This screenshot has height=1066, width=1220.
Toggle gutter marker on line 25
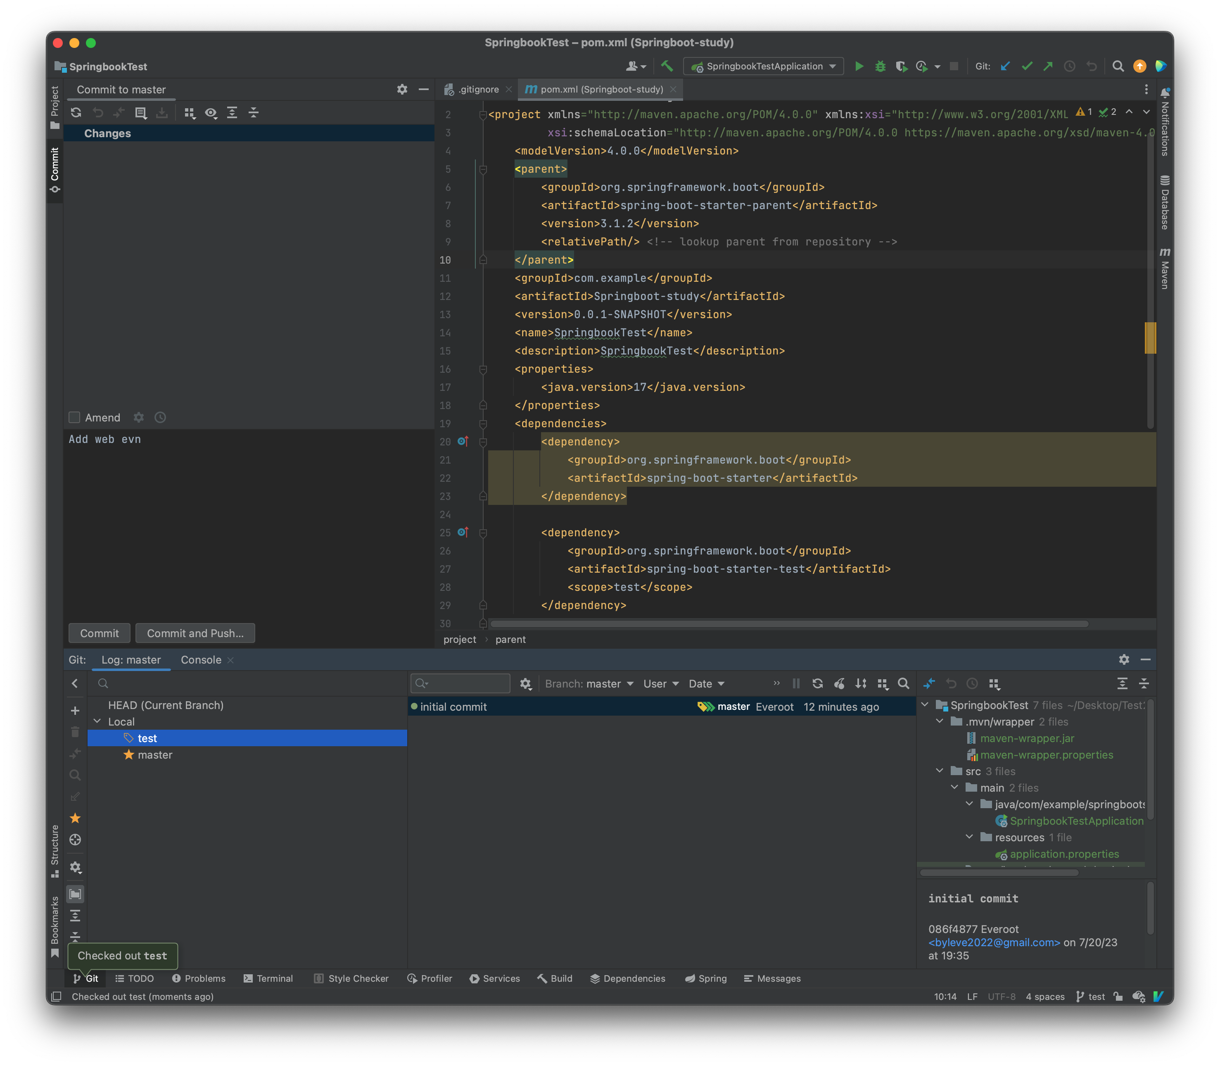point(463,533)
